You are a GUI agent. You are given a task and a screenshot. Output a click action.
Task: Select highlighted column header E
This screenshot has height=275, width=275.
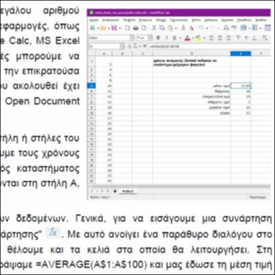pos(241,53)
